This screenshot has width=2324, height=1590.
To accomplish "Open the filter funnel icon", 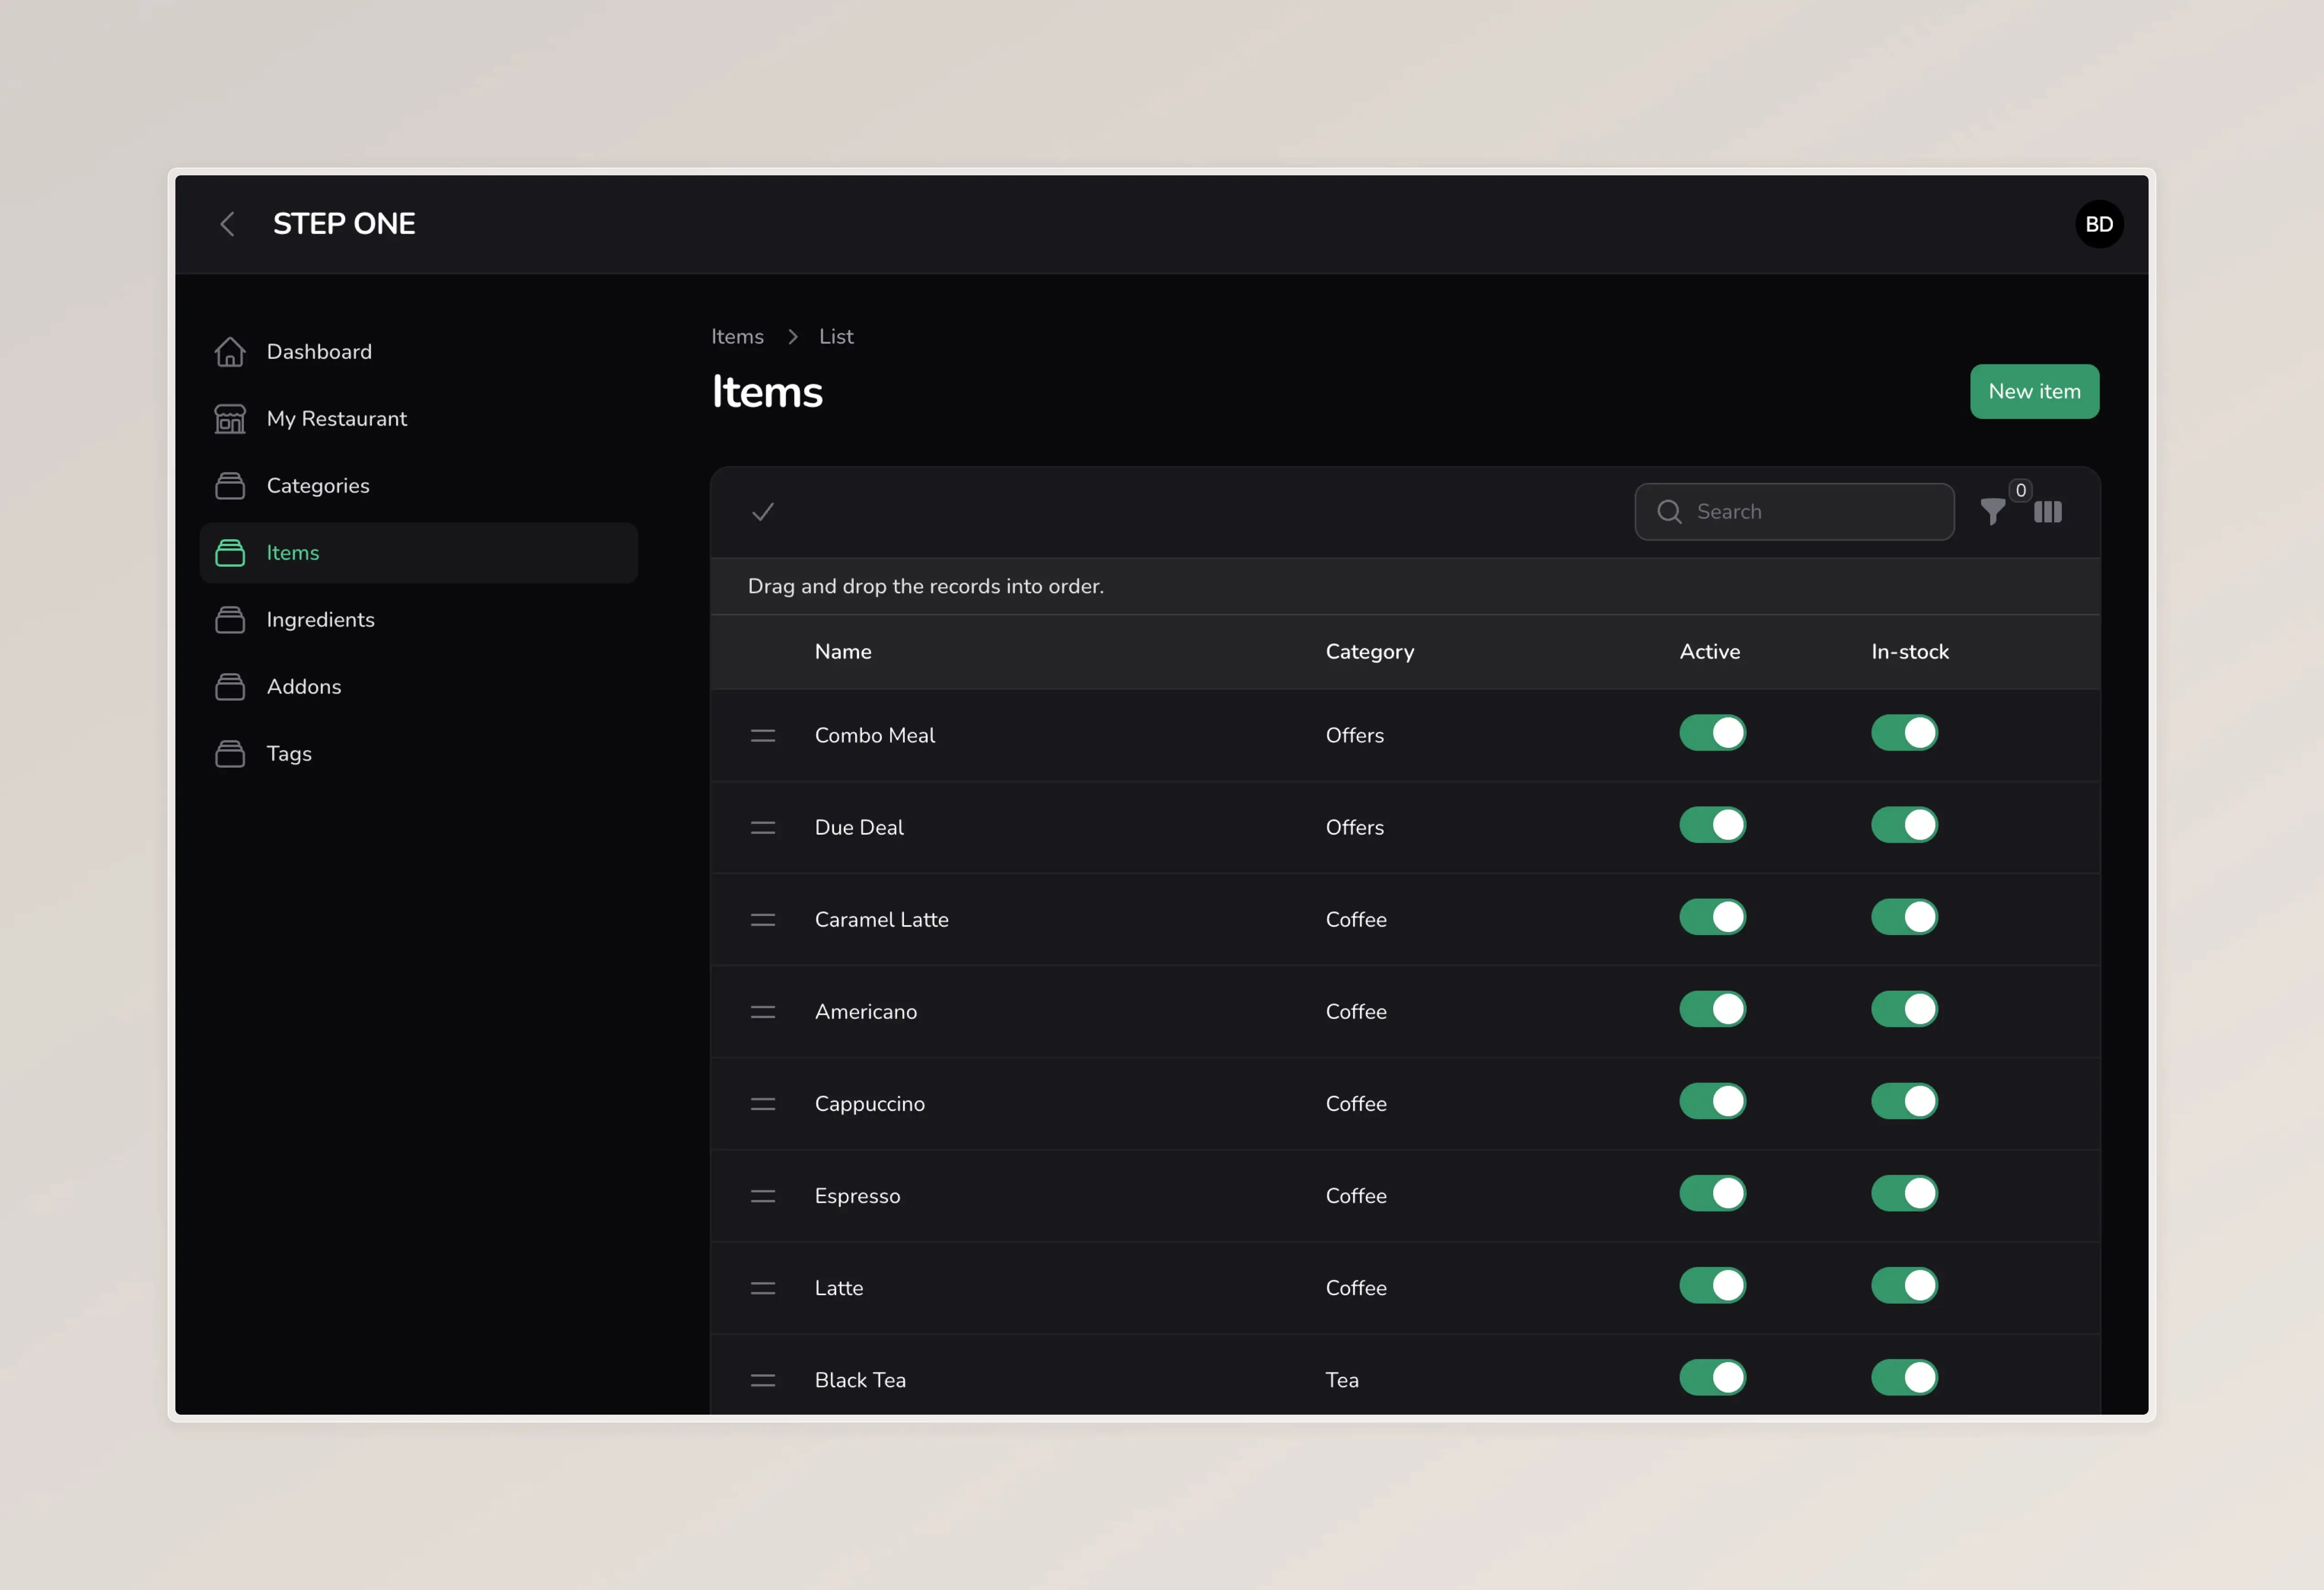I will [x=1992, y=512].
